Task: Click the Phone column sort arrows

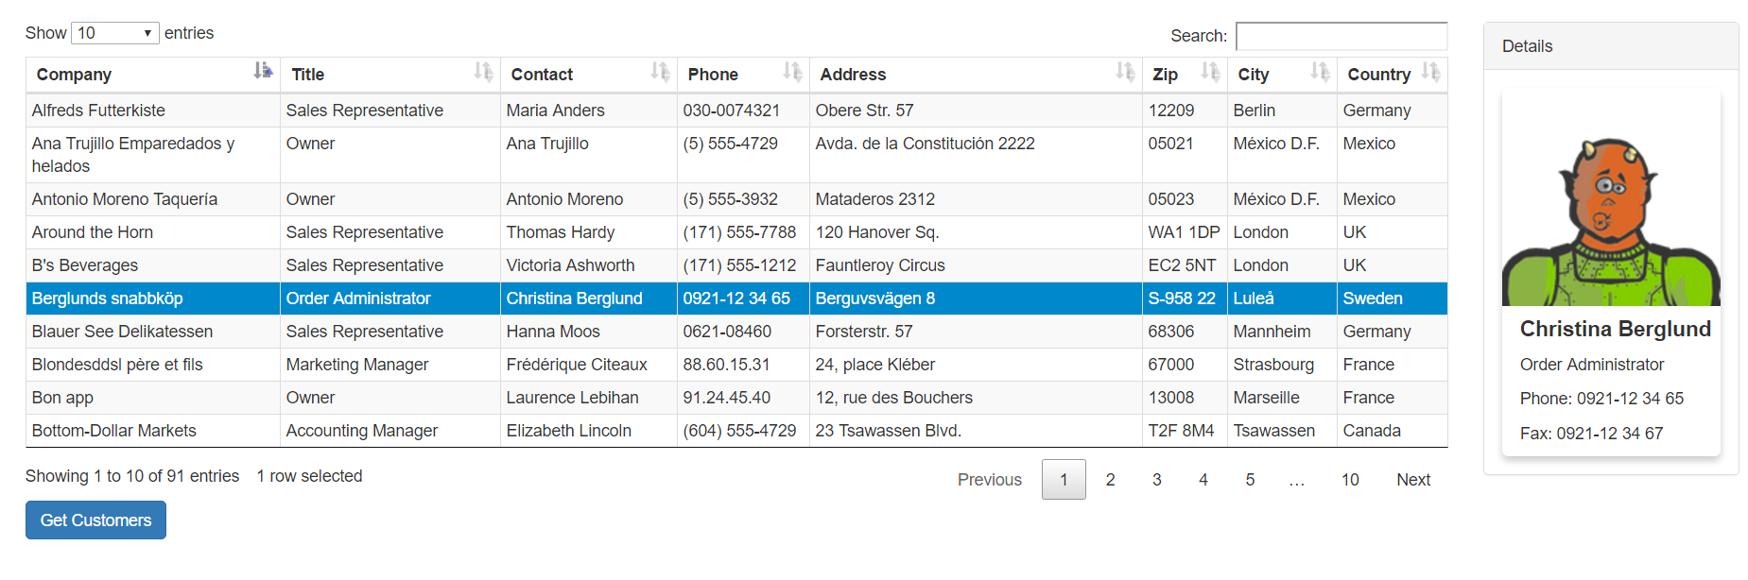Action: (792, 71)
